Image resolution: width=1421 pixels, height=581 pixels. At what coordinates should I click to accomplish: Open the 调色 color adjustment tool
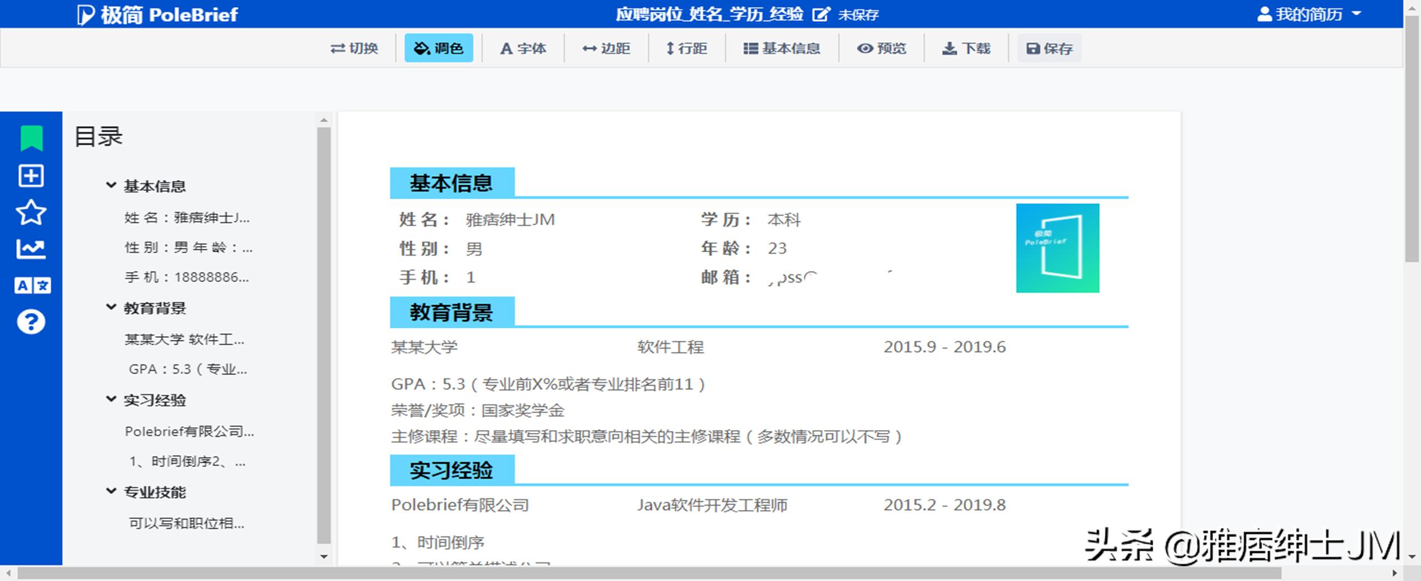click(439, 48)
